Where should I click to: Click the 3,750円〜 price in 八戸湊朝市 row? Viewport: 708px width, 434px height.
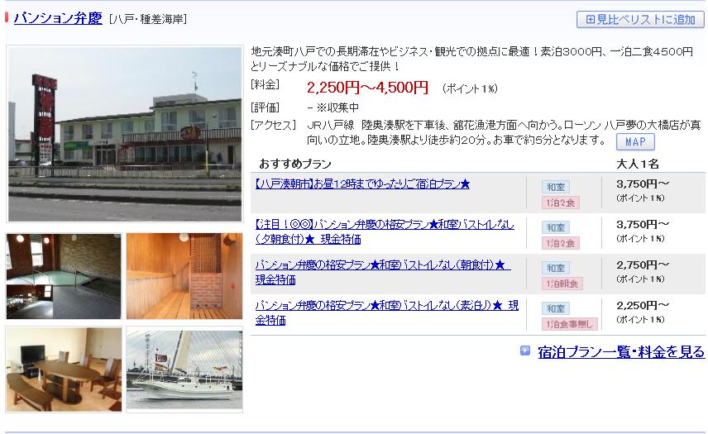tap(643, 184)
